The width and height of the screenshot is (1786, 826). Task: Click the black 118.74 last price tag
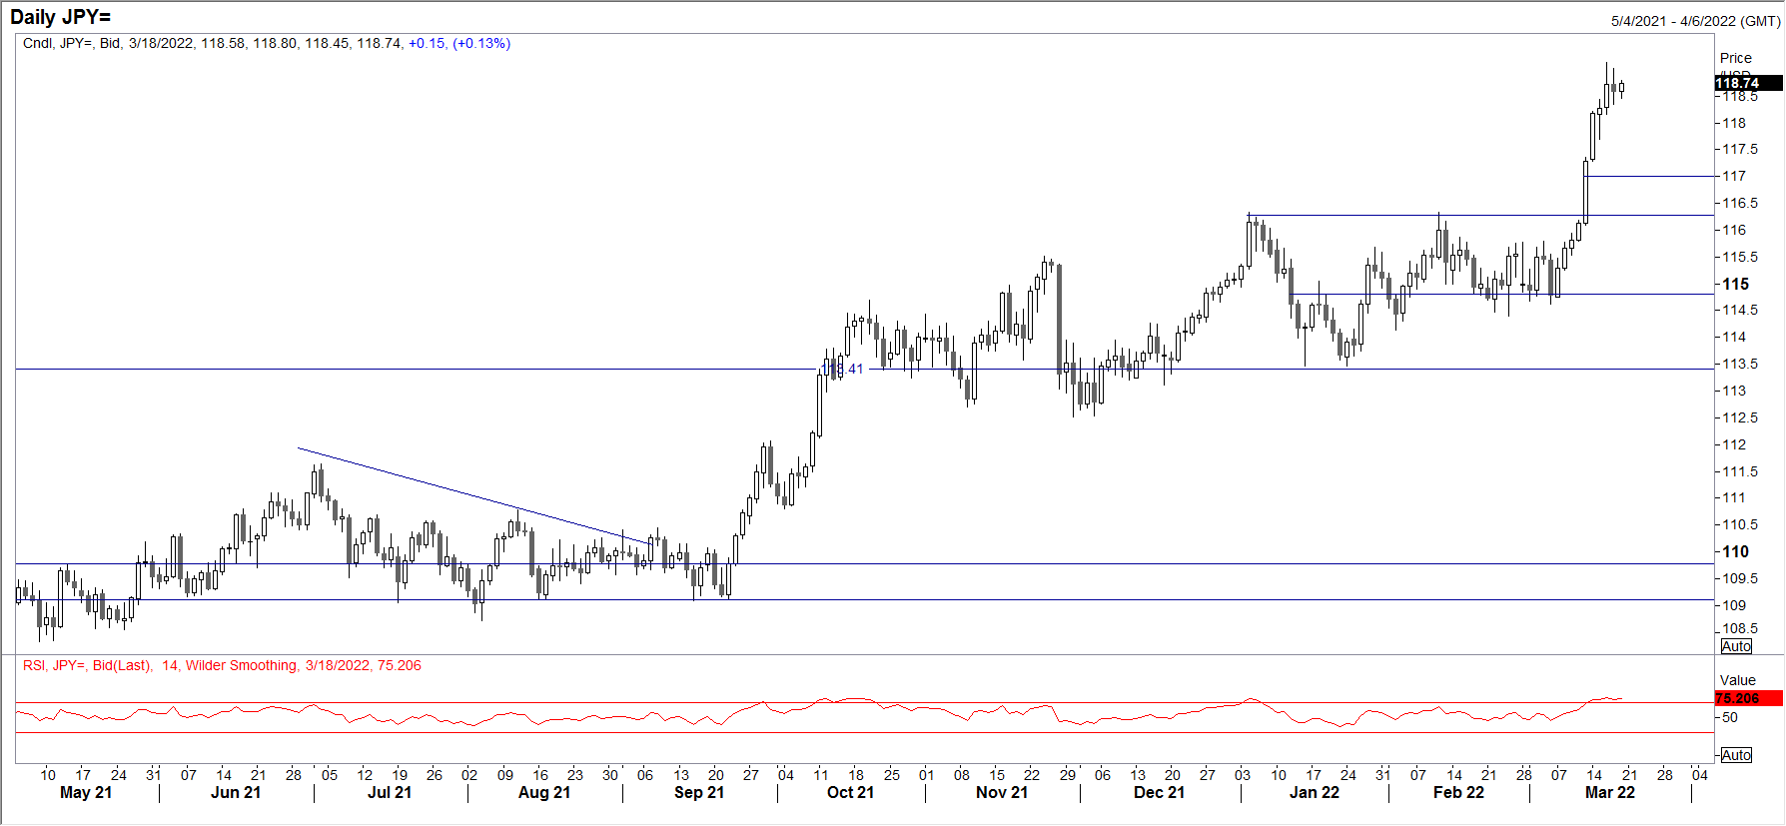(x=1749, y=83)
